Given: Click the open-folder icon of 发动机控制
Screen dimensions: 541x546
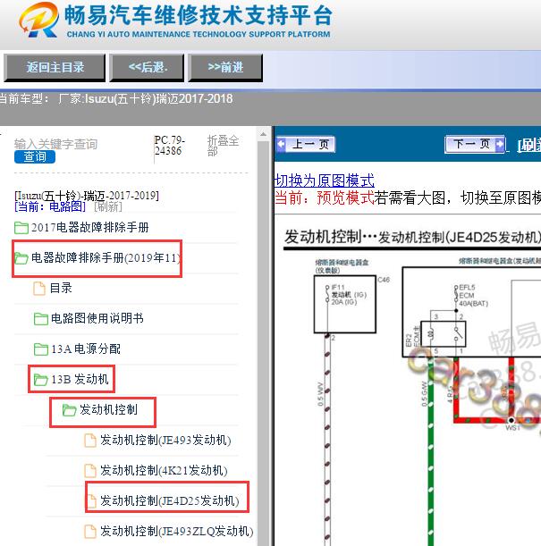Looking at the screenshot, I should tap(70, 410).
